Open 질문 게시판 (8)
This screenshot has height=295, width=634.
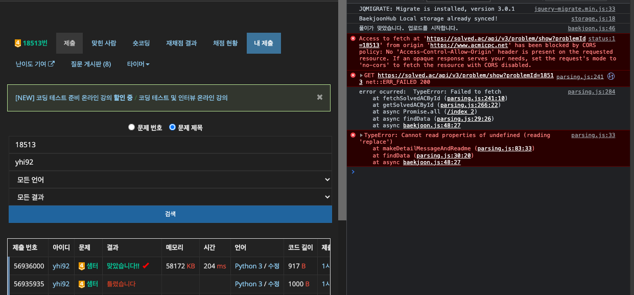pyautogui.click(x=91, y=64)
